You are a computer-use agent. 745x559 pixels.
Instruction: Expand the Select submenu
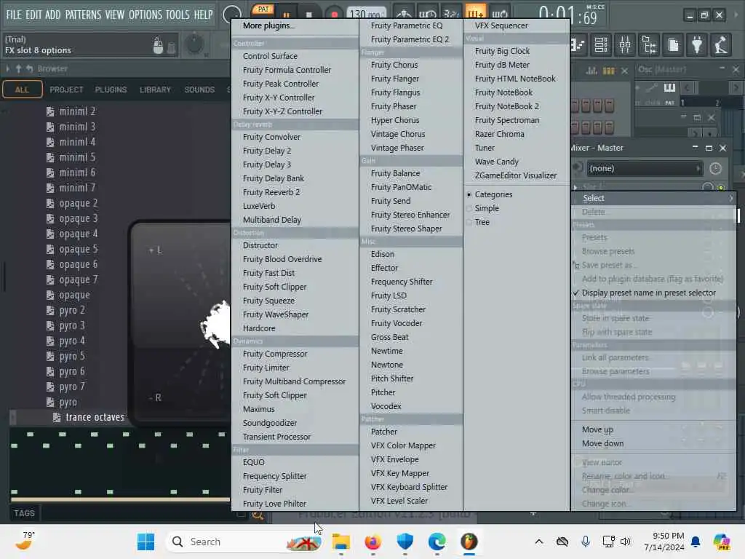pos(654,198)
